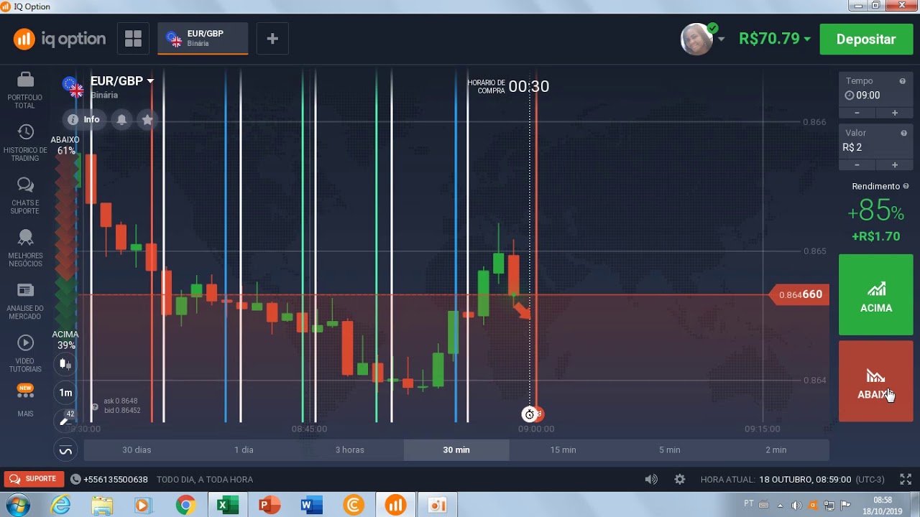The height and width of the screenshot is (517, 920).
Task: Open the asset grid layout icon
Action: click(x=133, y=39)
